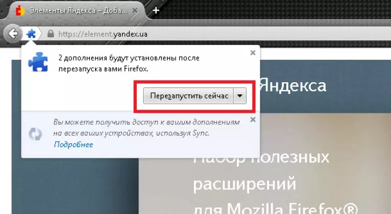391x214 pixels.
Task: Click the Sync circular arrows icon
Action: pyautogui.click(x=35, y=134)
